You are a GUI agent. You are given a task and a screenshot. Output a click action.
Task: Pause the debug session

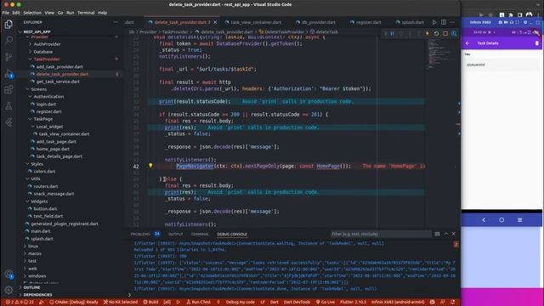[x=393, y=34]
